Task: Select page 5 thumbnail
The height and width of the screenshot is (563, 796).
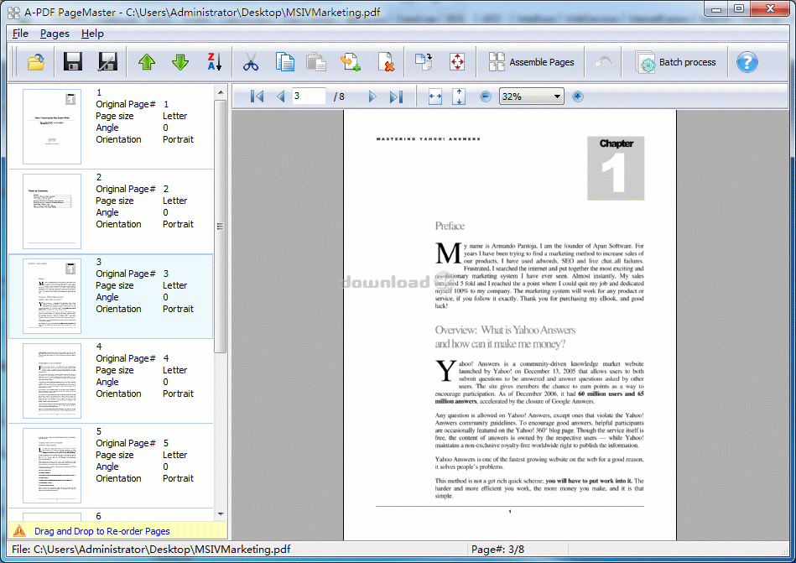Action: 52,466
